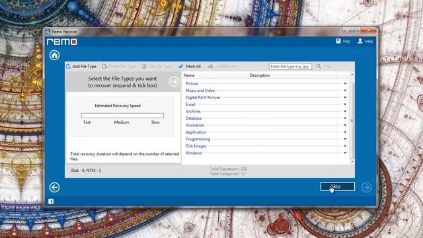Go to the Home screen icon
This screenshot has width=423, height=238.
click(x=54, y=56)
